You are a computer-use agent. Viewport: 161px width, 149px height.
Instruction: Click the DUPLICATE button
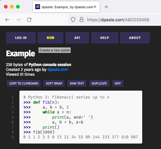pos(99,83)
